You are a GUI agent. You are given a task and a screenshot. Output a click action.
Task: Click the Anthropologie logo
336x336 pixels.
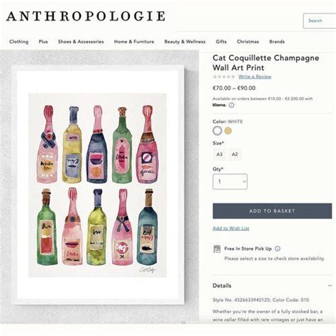tap(86, 16)
